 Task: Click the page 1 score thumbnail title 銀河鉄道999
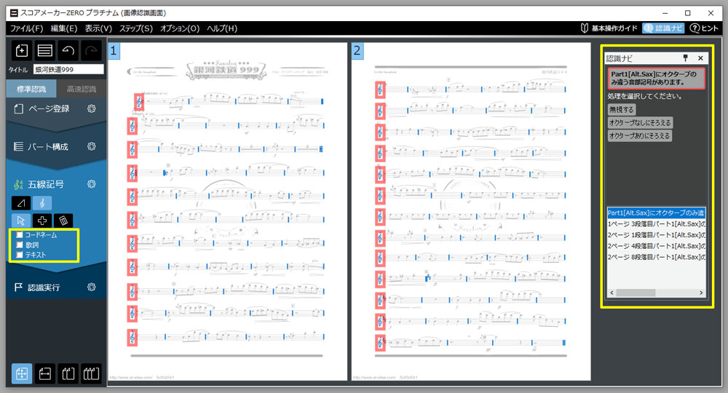pyautogui.click(x=226, y=71)
